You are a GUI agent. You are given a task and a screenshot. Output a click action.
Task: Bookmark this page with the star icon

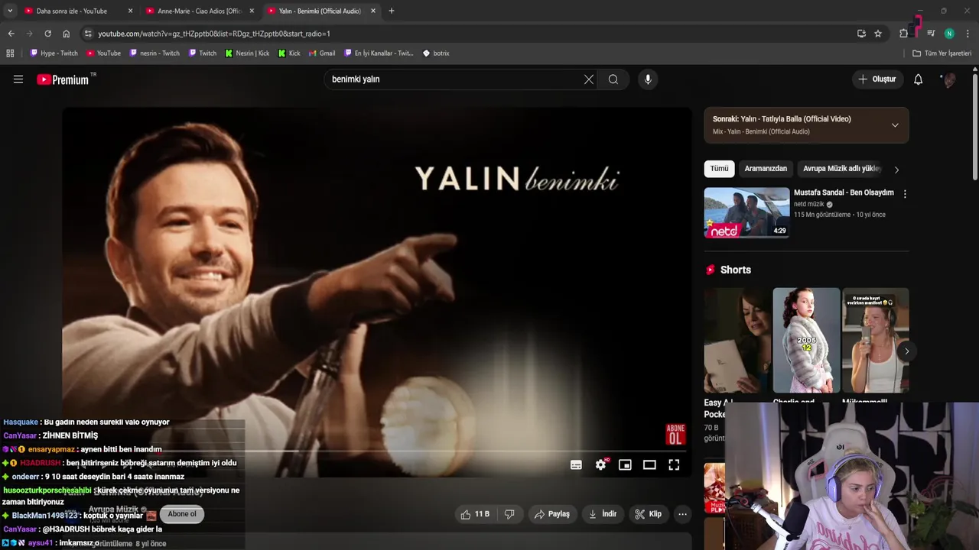tap(878, 34)
